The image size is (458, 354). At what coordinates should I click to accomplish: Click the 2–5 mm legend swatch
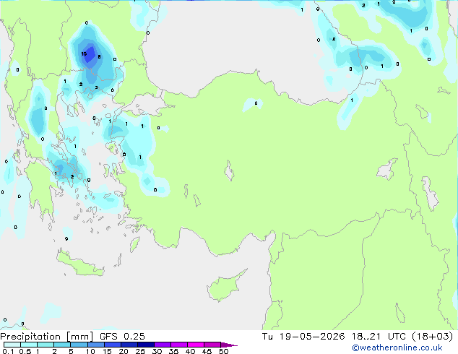tap(62, 345)
